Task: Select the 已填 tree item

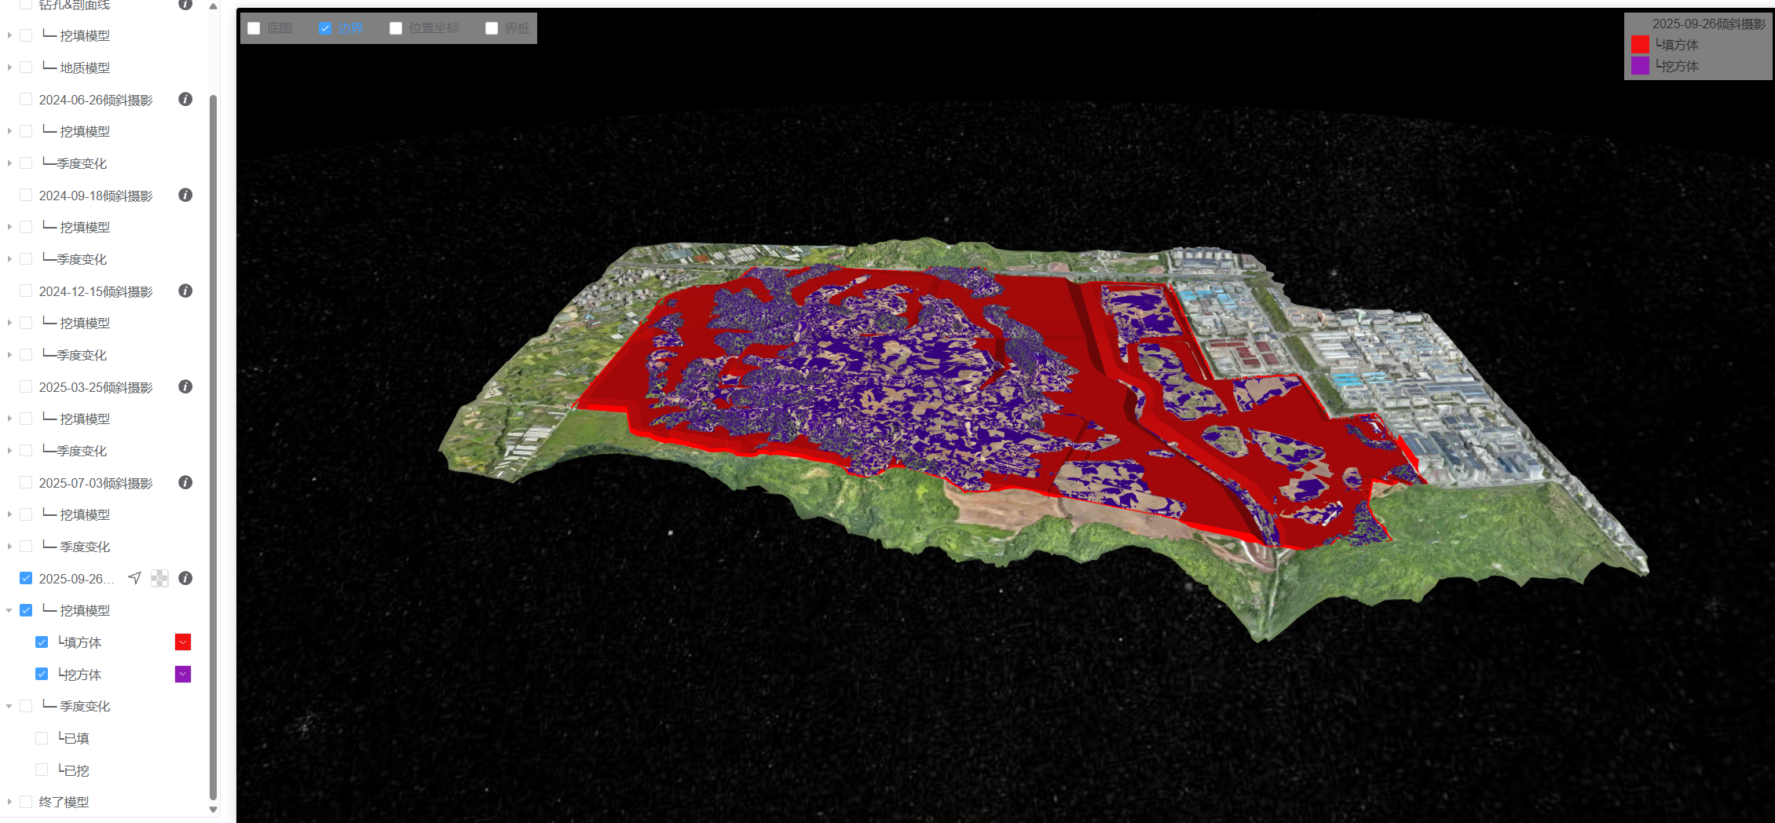Action: [x=76, y=738]
